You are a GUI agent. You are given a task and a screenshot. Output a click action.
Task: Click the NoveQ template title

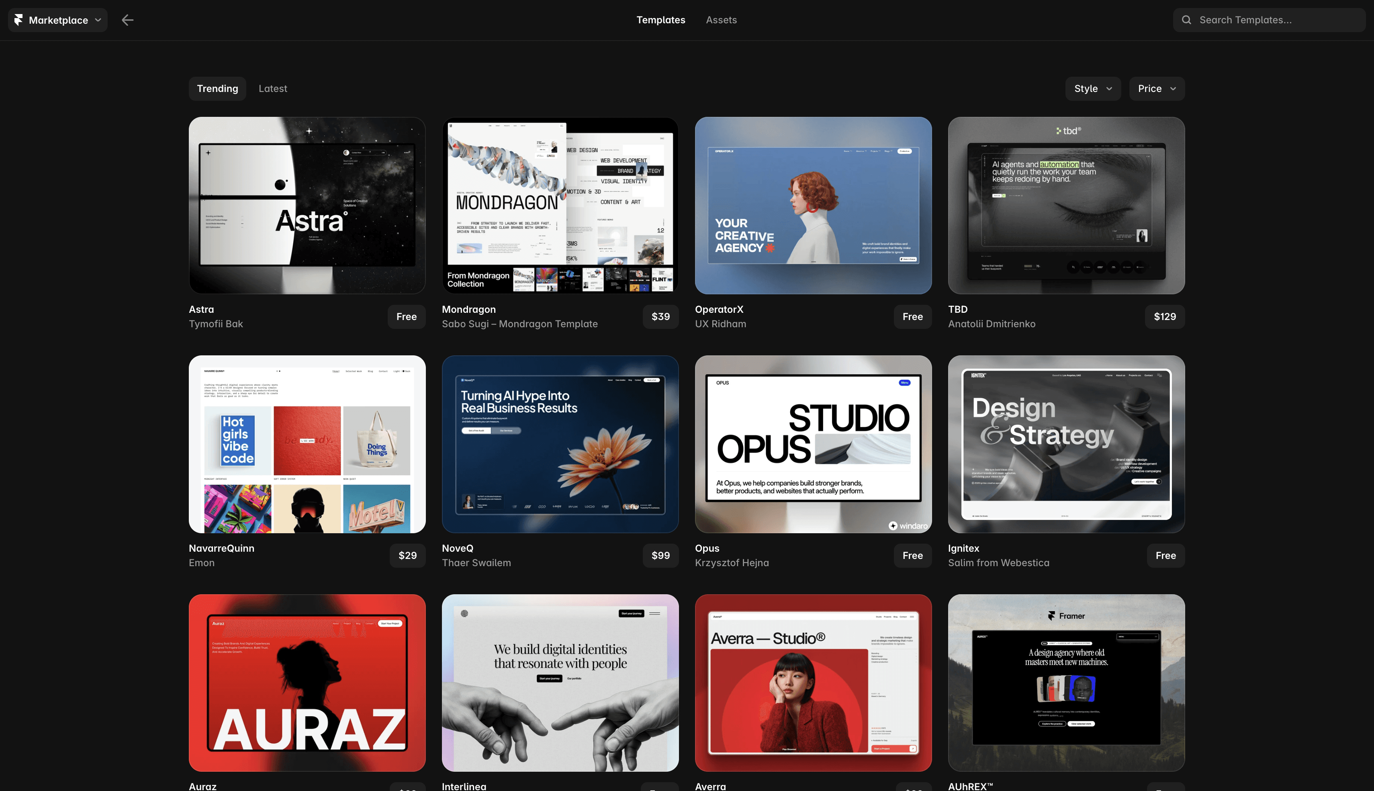458,548
